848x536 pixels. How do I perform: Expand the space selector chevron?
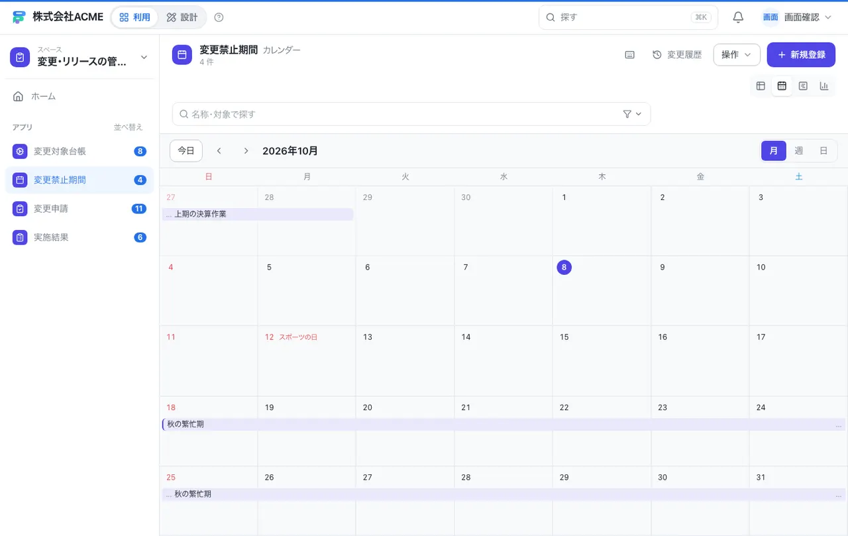click(144, 58)
